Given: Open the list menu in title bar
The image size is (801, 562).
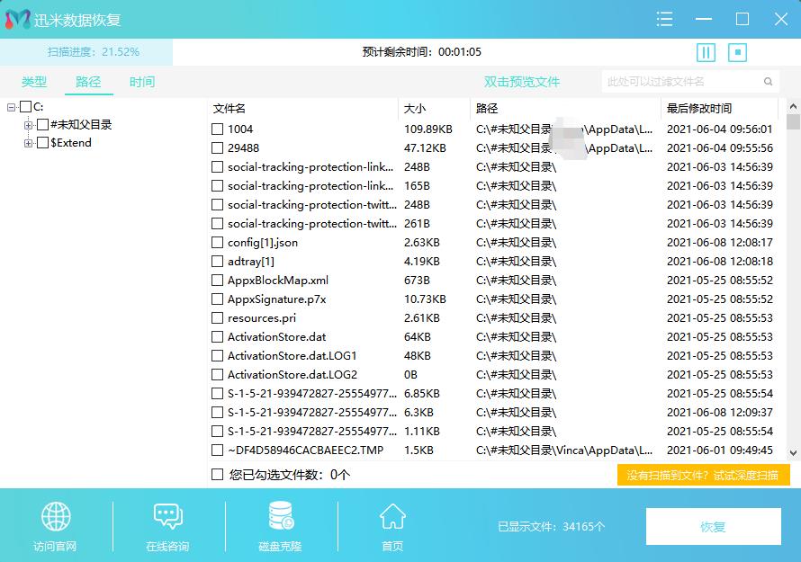Looking at the screenshot, I should click(664, 19).
